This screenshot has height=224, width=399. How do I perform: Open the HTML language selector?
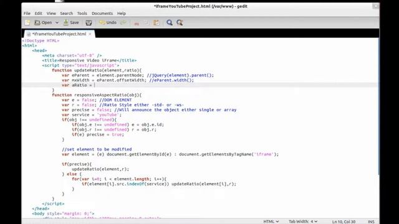[271, 222]
